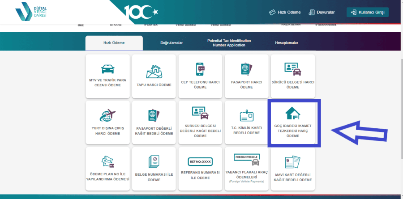Open the Hesaplamalar tab
Screen dimensions: 403x199
click(x=287, y=43)
